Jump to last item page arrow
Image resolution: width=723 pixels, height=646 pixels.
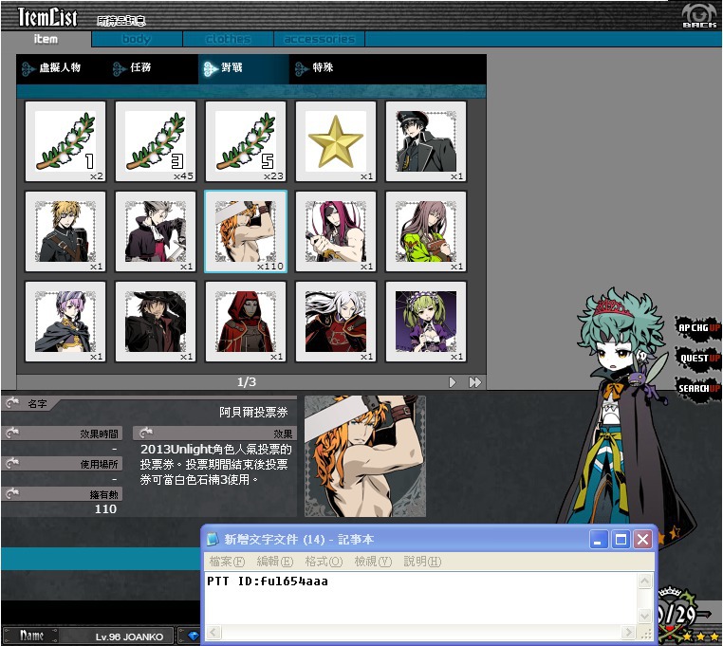click(475, 382)
